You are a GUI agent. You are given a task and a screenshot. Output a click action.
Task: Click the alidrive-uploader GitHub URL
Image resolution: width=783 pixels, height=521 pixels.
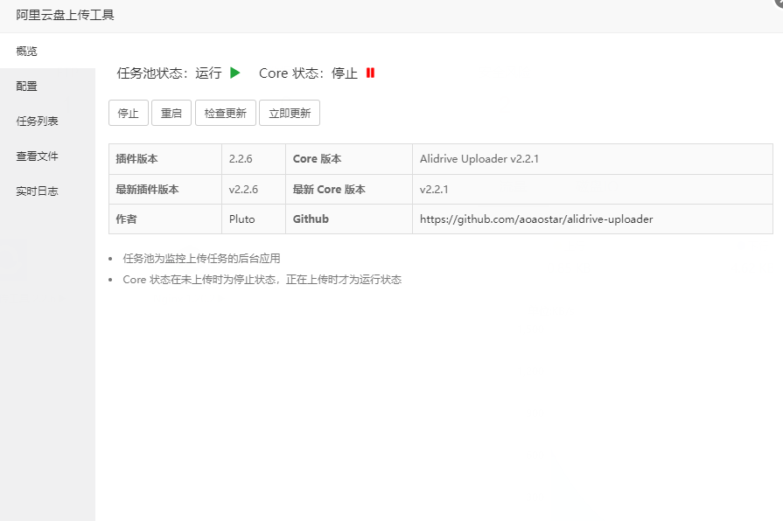[x=536, y=219]
